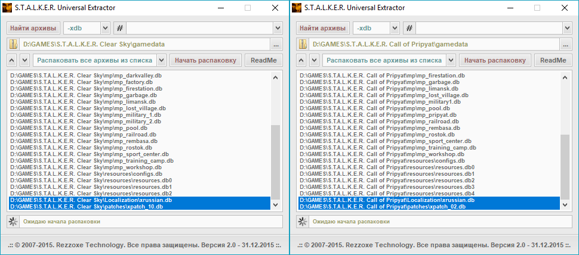Select Call of Pripyat mp_rostok.db entry
This screenshot has height=255, width=579.
[429, 135]
